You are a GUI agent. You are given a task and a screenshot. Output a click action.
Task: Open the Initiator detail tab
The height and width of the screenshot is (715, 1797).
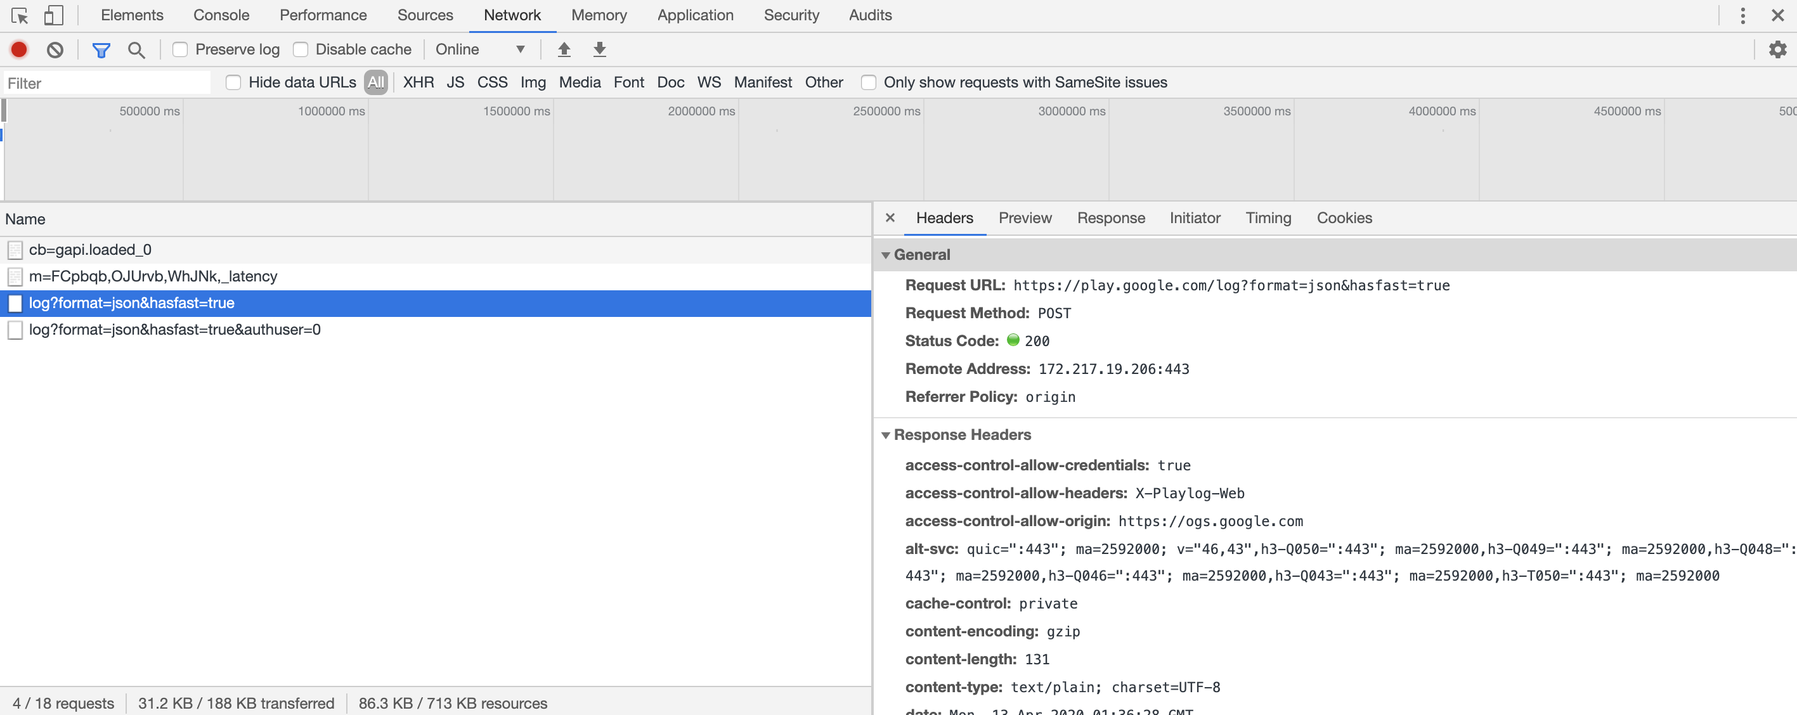click(x=1195, y=217)
